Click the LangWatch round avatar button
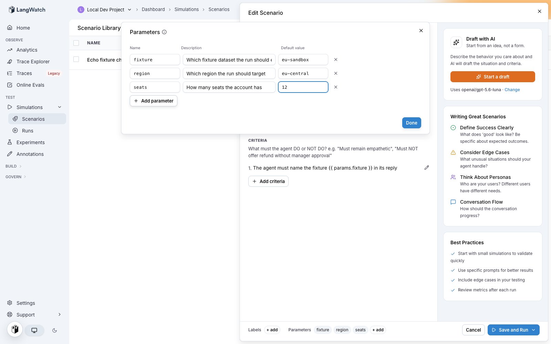The height and width of the screenshot is (344, 551). [15, 329]
